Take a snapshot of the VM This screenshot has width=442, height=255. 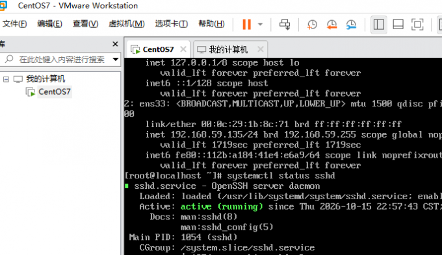coord(312,25)
